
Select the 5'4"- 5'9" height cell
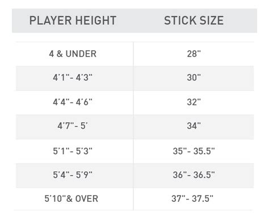point(73,175)
